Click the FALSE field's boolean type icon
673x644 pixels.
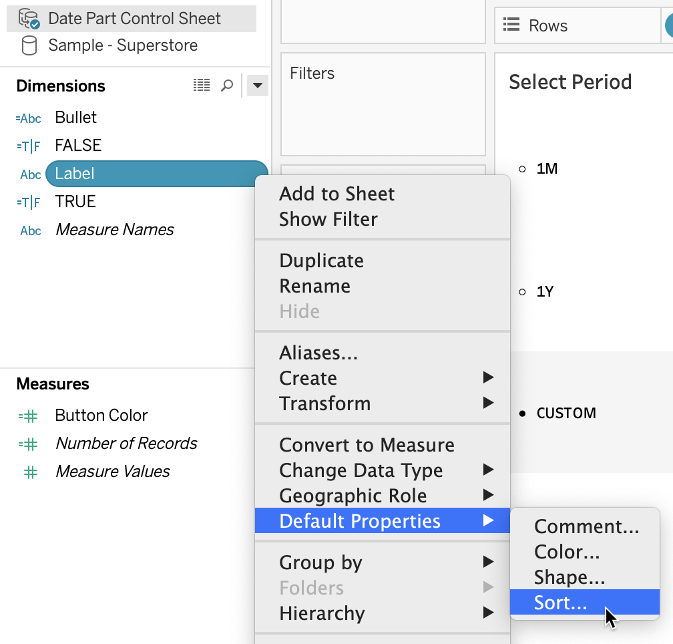[x=29, y=146]
